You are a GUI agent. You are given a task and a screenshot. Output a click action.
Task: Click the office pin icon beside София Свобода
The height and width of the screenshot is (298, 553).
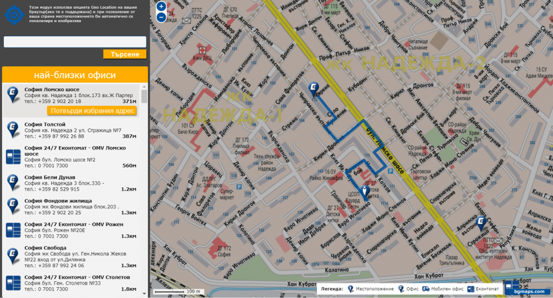coord(12,256)
